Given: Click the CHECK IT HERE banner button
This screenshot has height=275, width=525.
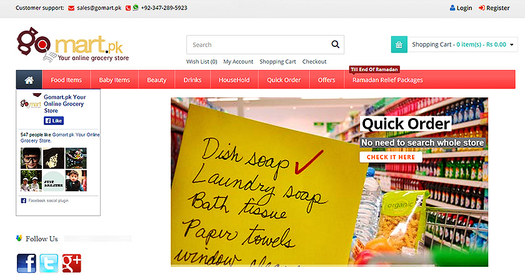Looking at the screenshot, I should click(x=391, y=157).
